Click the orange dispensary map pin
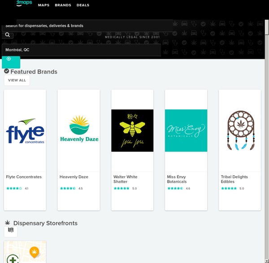 pos(35,252)
